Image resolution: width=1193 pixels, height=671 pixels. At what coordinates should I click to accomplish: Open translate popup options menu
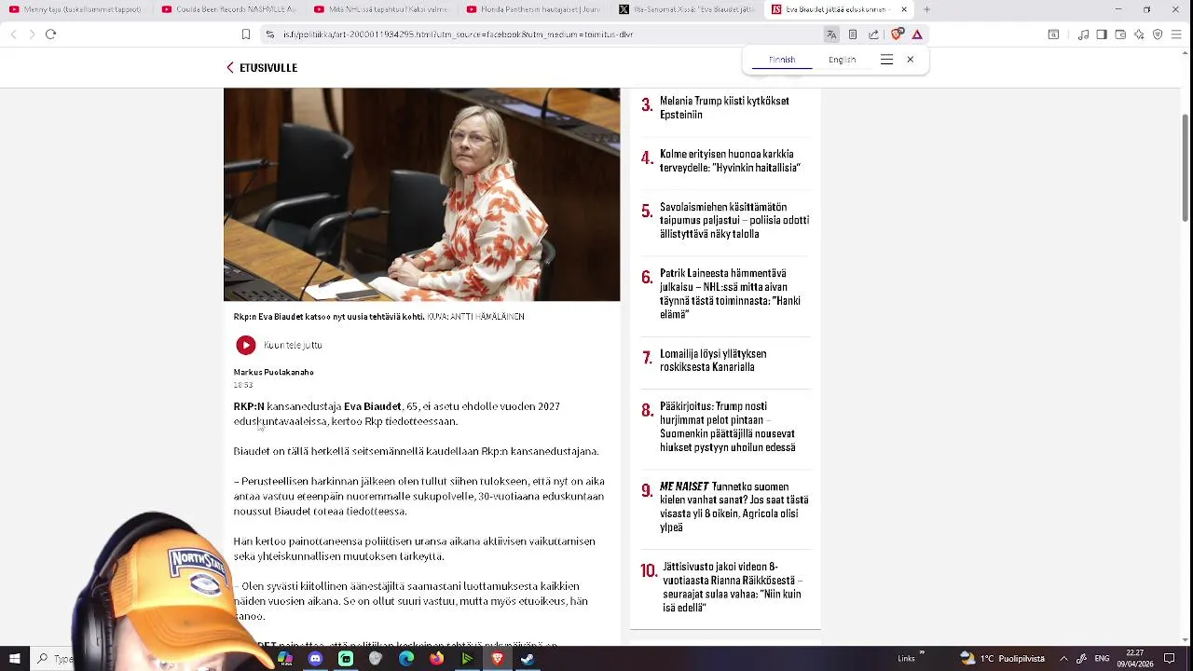tap(886, 60)
